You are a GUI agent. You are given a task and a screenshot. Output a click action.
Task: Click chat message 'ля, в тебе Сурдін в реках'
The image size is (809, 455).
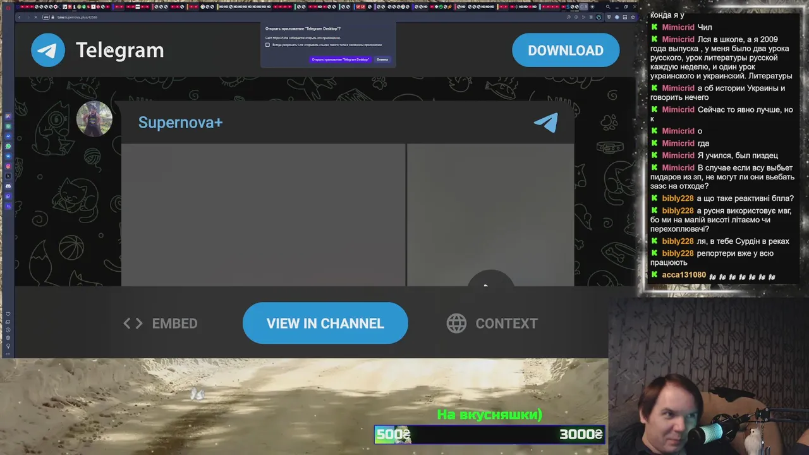pyautogui.click(x=743, y=241)
